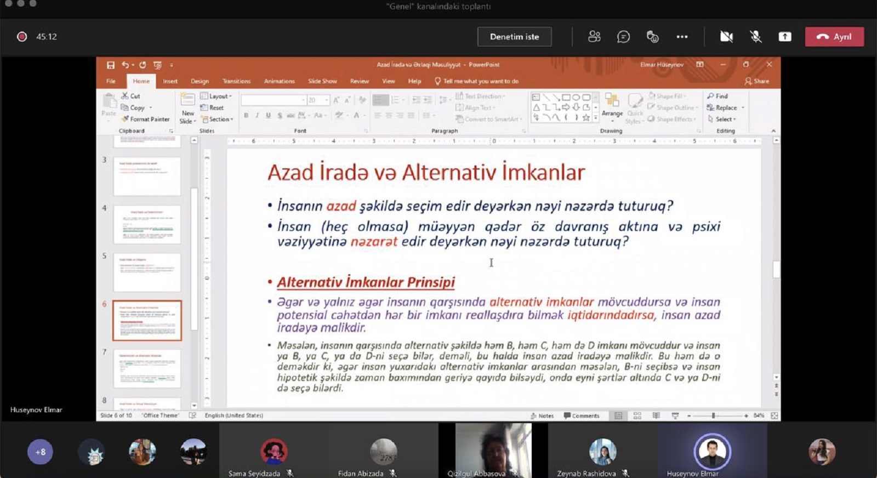Click the PowerPoint Save icon
This screenshot has width=877, height=478.
pyautogui.click(x=110, y=65)
